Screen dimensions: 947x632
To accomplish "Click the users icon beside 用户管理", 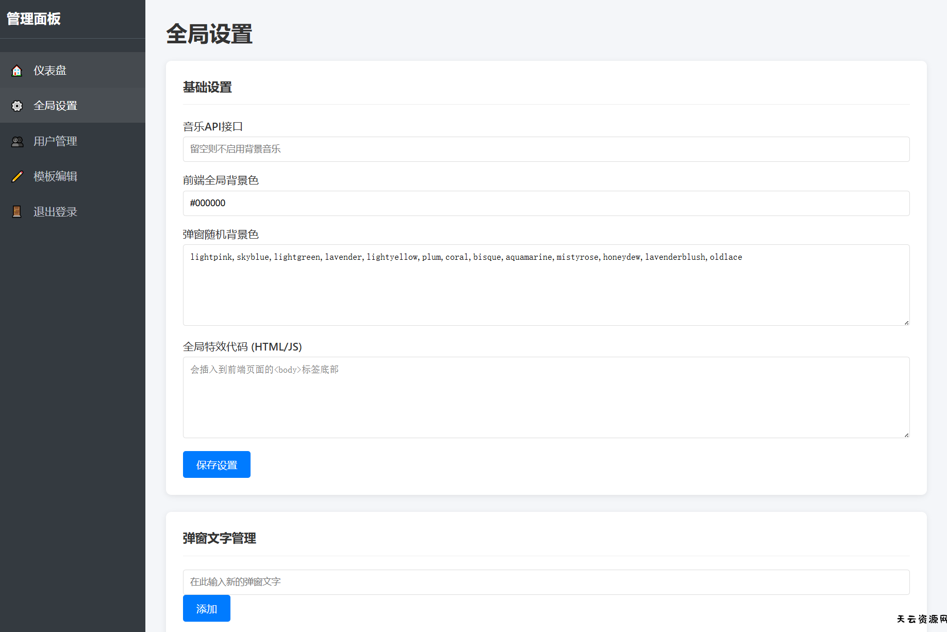I will [17, 141].
